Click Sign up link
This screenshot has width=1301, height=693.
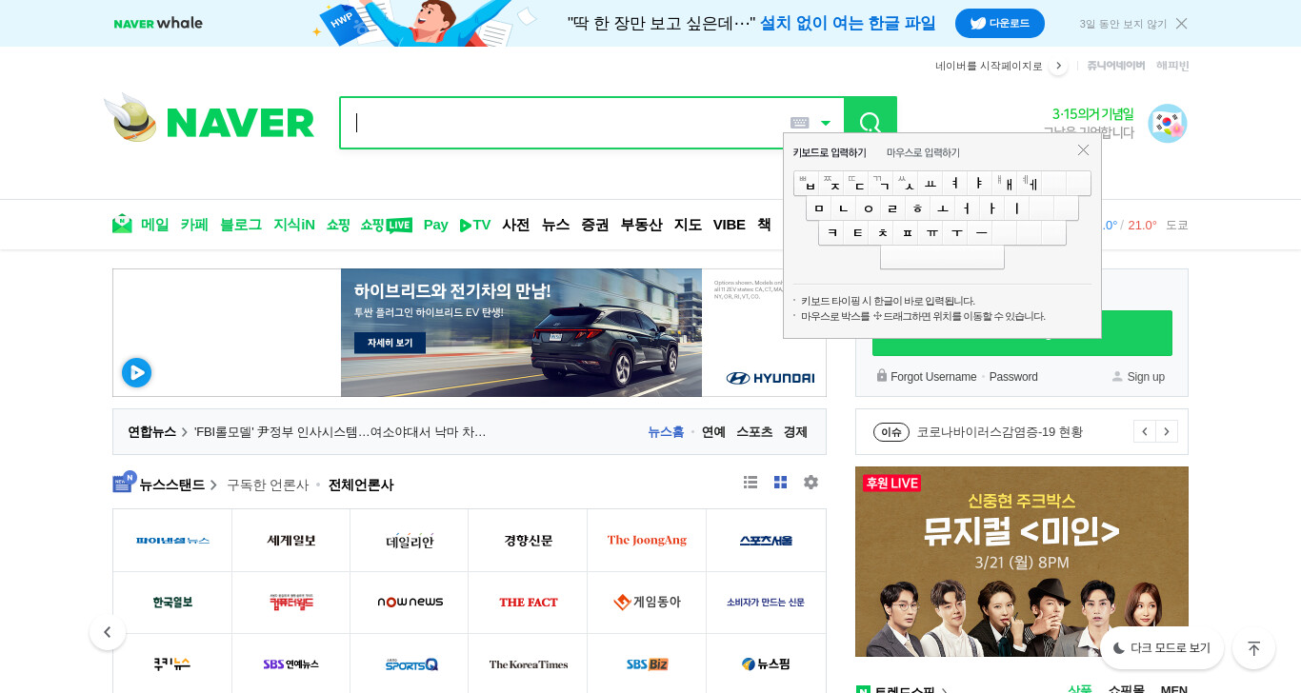coord(1146,377)
